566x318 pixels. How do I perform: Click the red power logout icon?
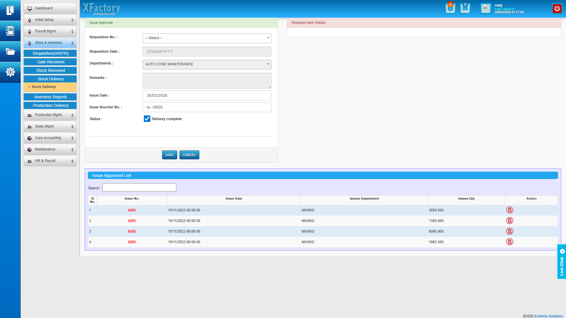[557, 9]
